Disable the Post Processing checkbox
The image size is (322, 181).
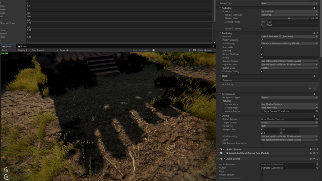262,40
